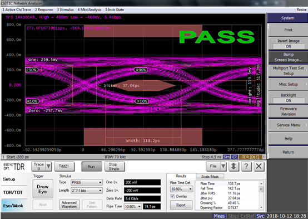This screenshot has height=219, width=308.
Task: Open the Trace selector dropdown arrow
Action: coord(48,167)
